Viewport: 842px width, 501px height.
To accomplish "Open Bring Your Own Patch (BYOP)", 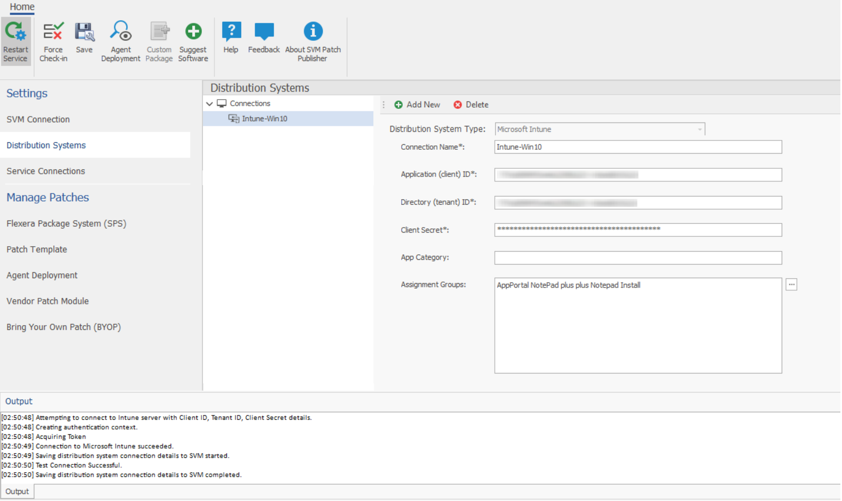I will coord(64,327).
